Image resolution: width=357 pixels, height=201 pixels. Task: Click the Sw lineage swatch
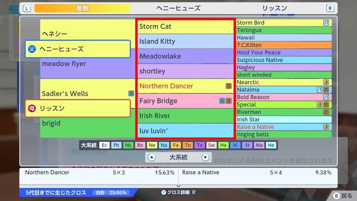pyautogui.click(x=211, y=145)
